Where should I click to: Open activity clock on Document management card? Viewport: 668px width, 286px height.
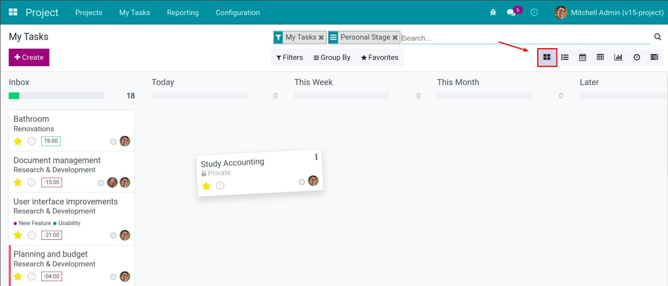click(32, 182)
